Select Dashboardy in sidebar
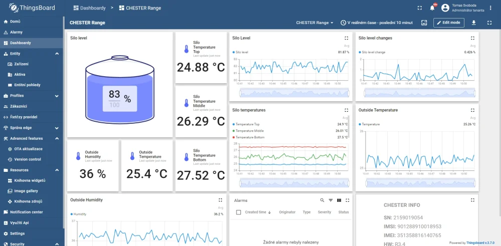The height and width of the screenshot is (246, 501). coord(32,43)
